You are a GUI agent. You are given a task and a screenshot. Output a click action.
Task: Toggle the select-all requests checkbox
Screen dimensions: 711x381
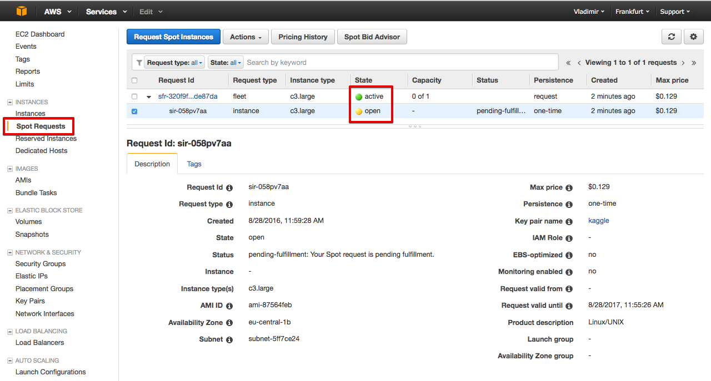[x=134, y=80]
